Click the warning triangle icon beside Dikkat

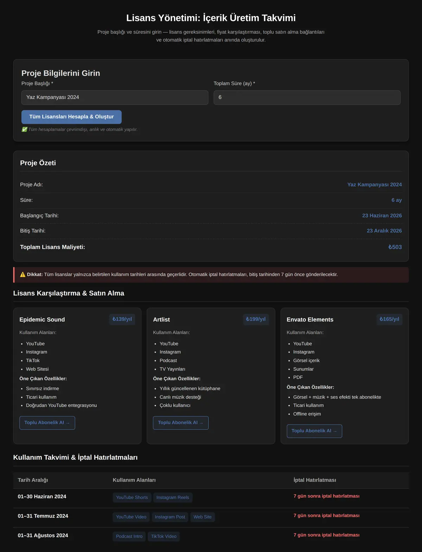pyautogui.click(x=23, y=274)
